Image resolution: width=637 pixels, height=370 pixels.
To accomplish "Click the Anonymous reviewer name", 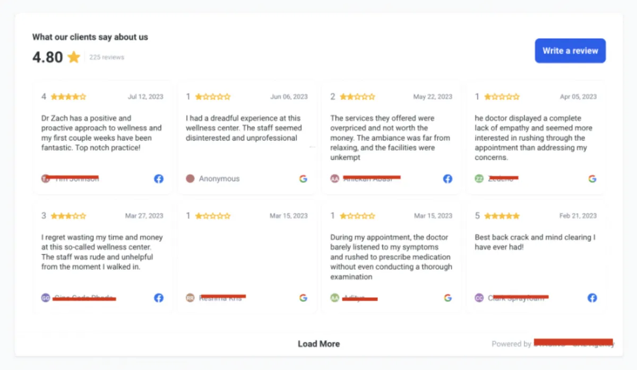I will point(219,179).
